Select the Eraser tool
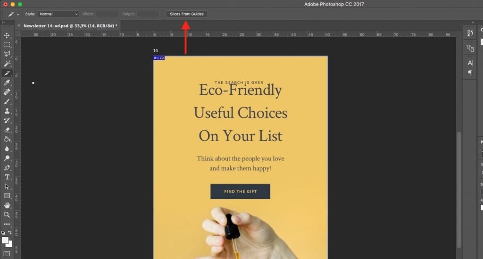 click(x=7, y=130)
